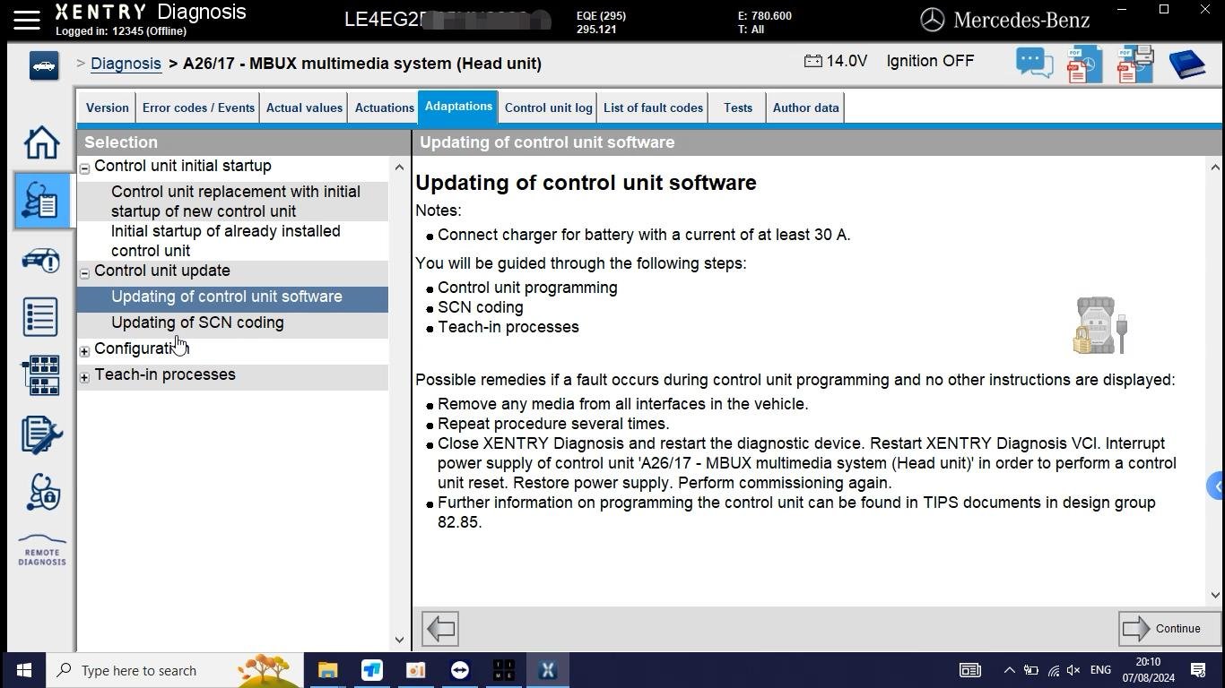
Task: Open the blue help book icon
Action: tap(1186, 64)
